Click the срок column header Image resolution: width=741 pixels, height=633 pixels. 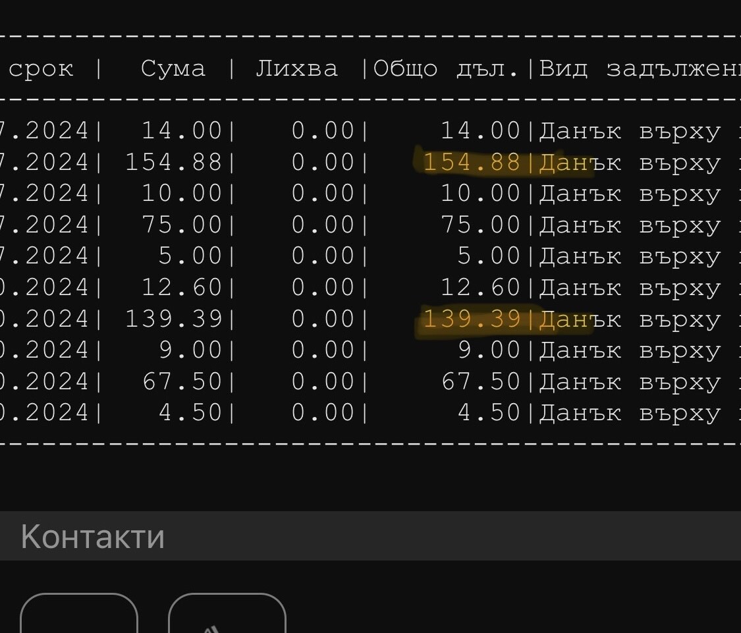(41, 70)
